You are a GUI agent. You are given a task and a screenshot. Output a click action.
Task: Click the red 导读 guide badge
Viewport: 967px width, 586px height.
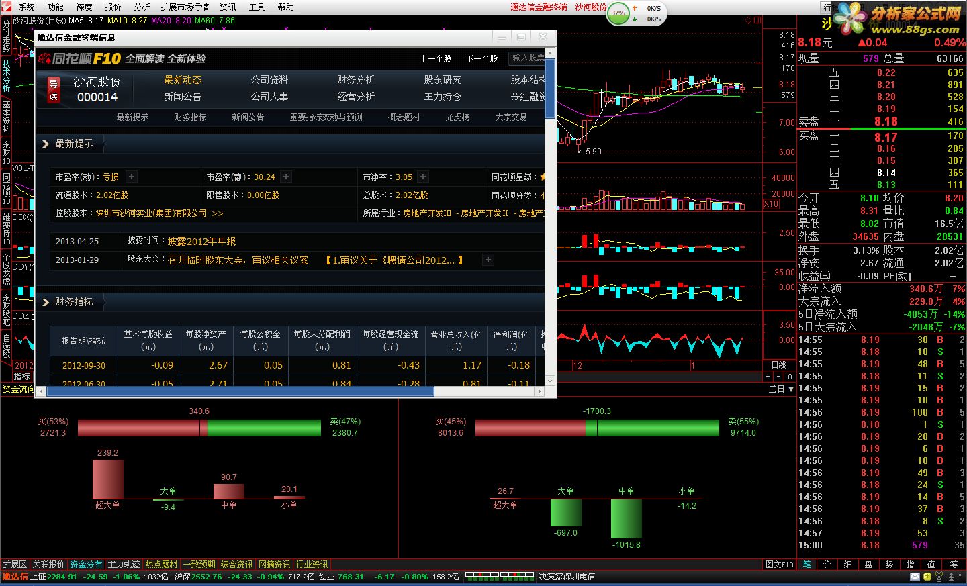click(x=53, y=89)
